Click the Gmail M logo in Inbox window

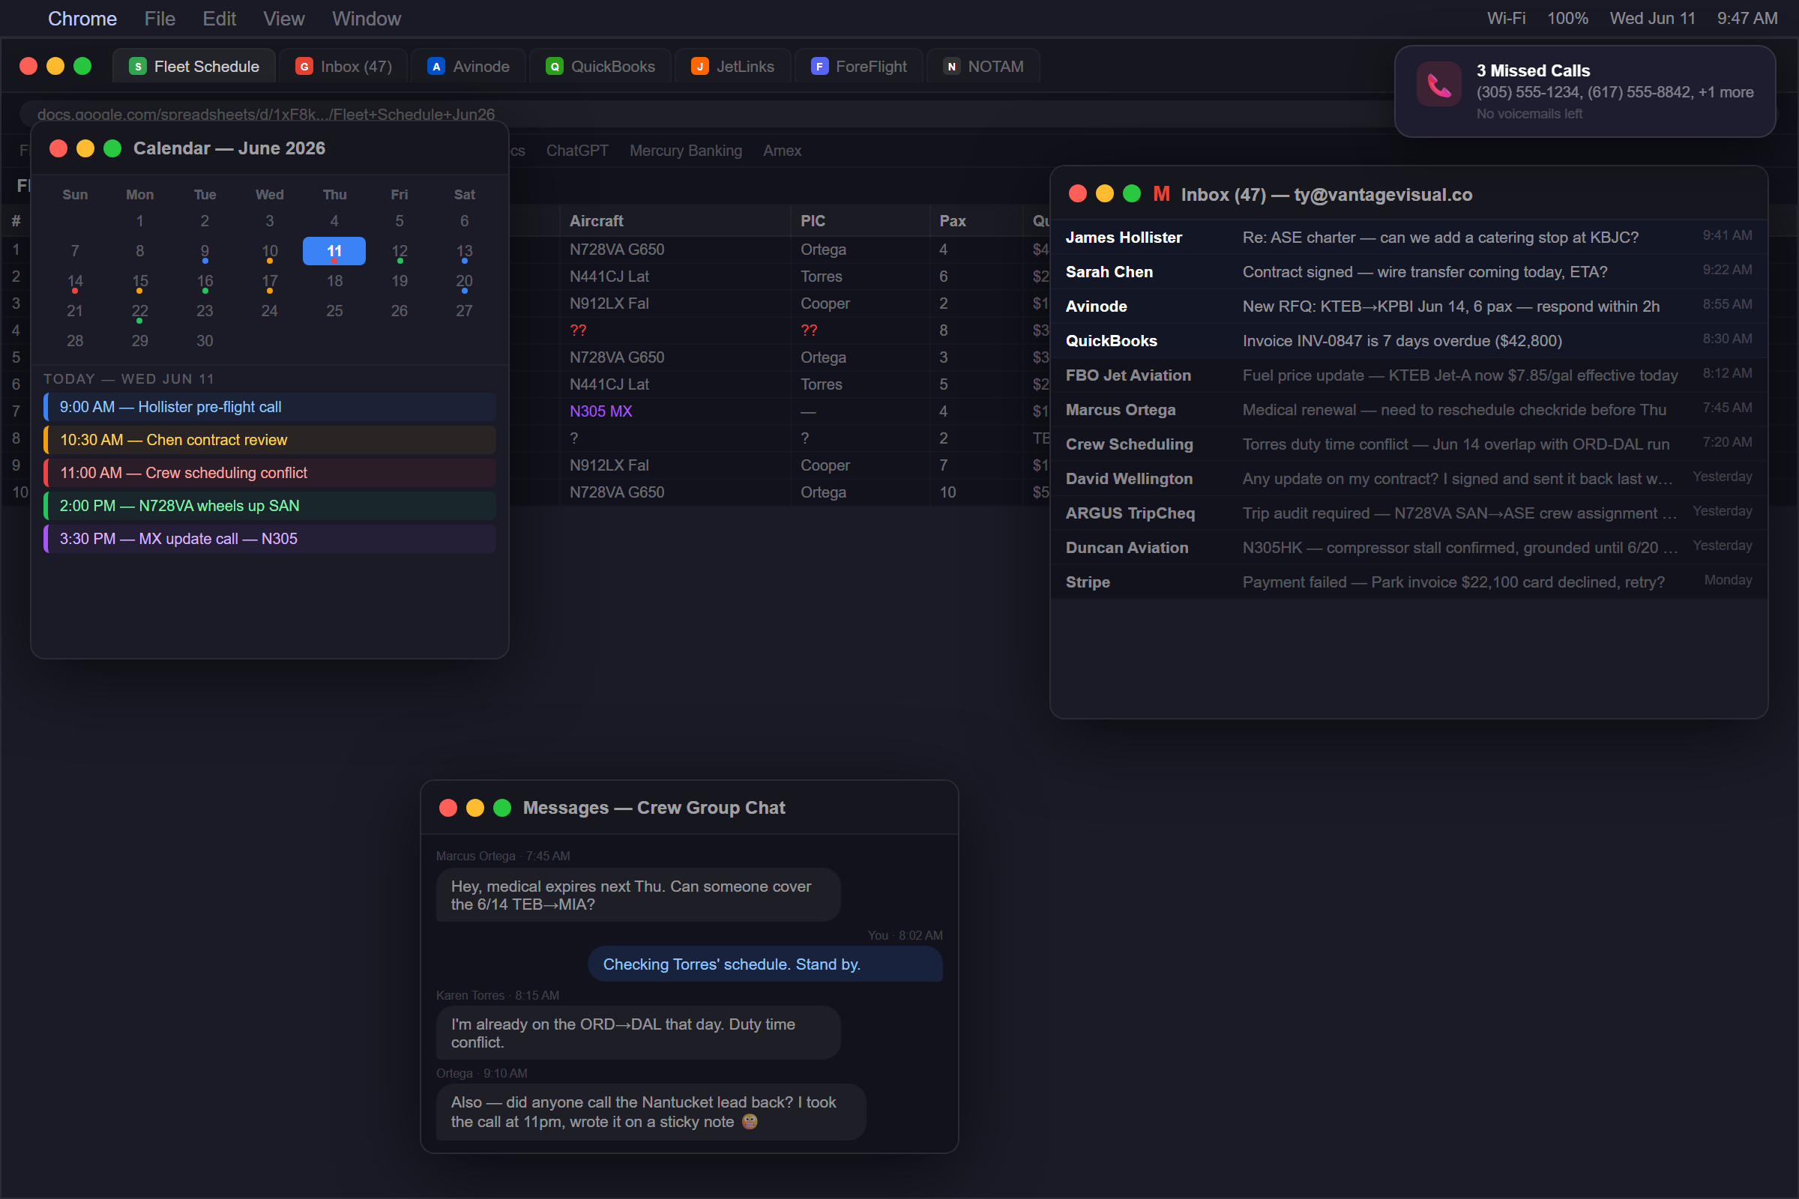click(1161, 194)
